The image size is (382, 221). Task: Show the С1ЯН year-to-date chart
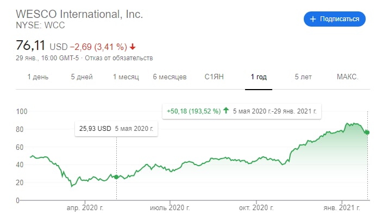click(215, 77)
